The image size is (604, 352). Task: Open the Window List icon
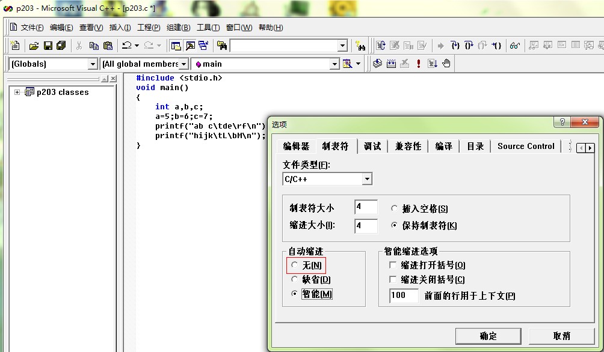(x=203, y=46)
